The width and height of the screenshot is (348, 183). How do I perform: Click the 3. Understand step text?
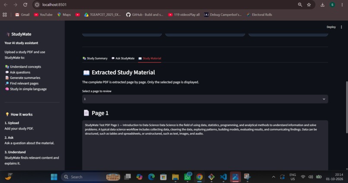(15, 152)
